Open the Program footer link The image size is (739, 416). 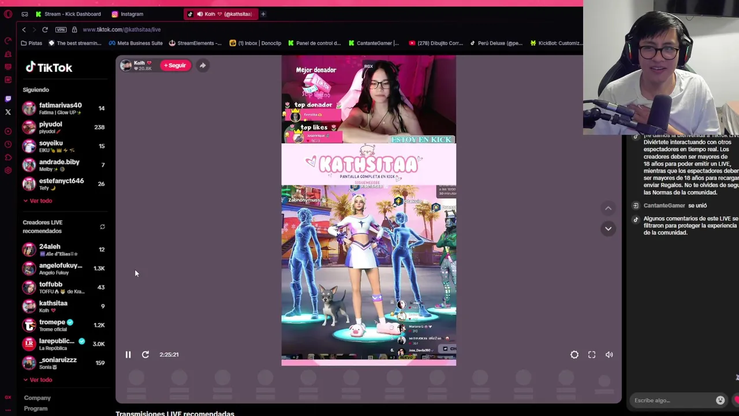(x=36, y=408)
